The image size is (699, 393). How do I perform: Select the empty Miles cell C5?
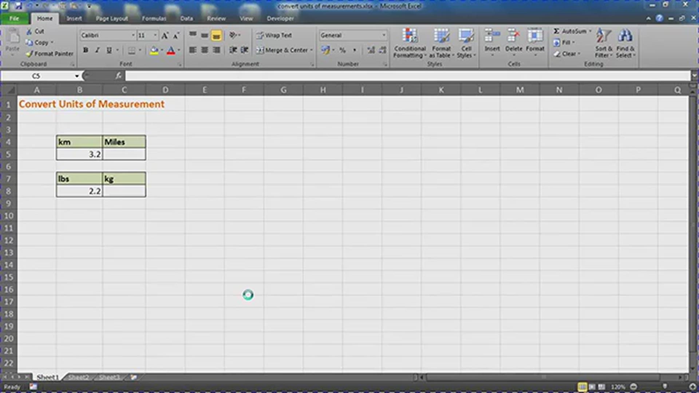[124, 154]
